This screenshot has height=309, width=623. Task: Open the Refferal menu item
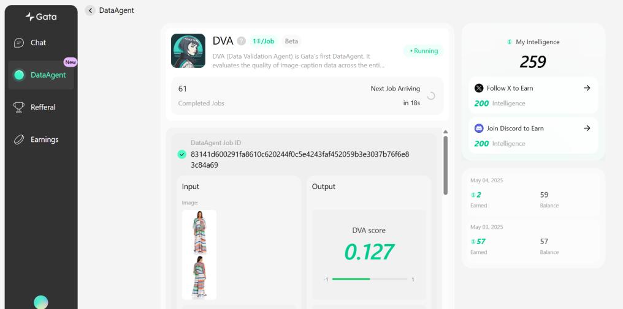pyautogui.click(x=41, y=107)
